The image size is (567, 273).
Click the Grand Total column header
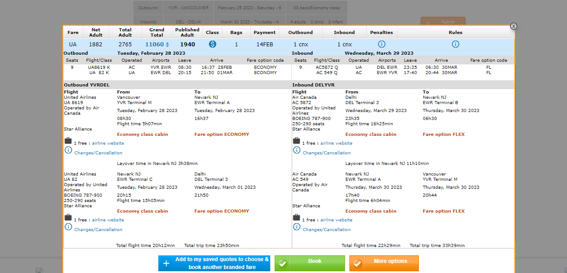point(157,32)
